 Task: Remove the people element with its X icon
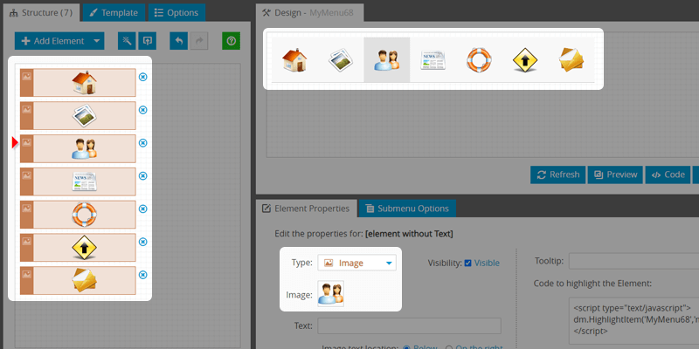tap(142, 143)
